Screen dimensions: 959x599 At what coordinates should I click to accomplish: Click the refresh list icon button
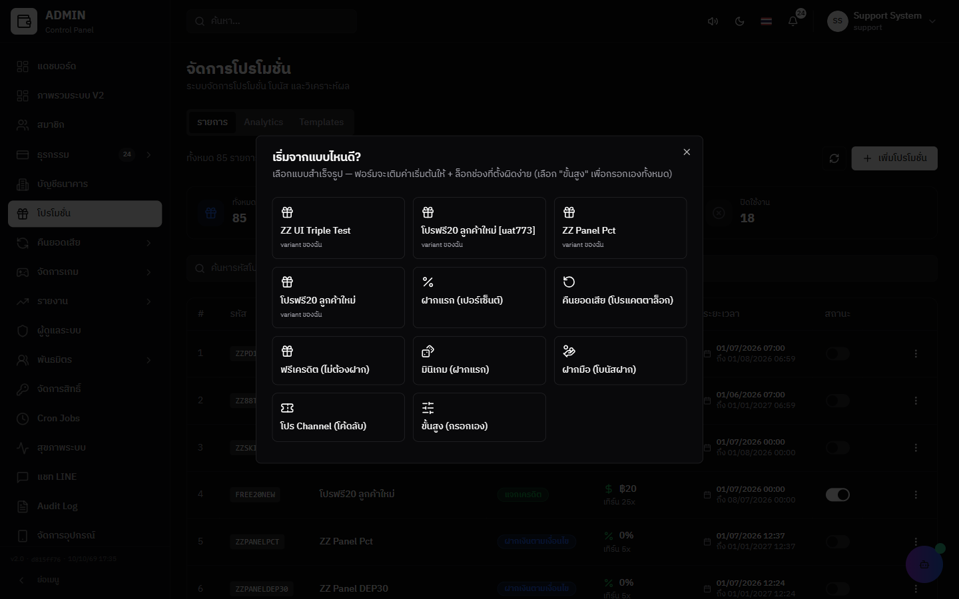point(834,158)
